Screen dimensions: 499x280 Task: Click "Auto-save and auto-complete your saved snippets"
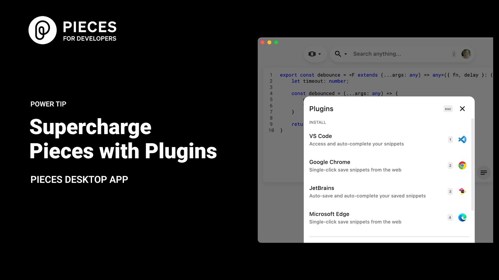[x=367, y=196]
